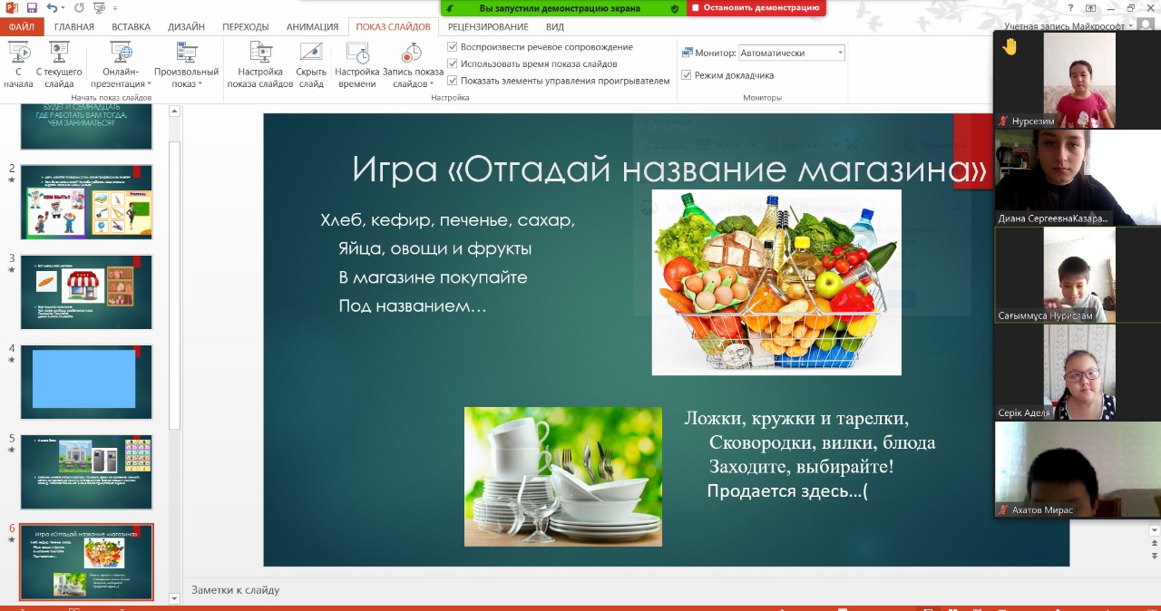This screenshot has width=1161, height=611.
Task: Click text line Ложки, кружки и тарелки
Action: (796, 418)
